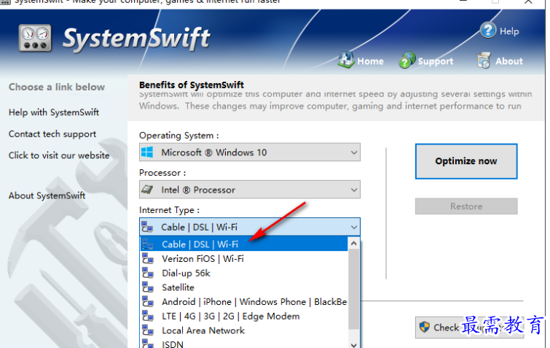Screen dimensions: 550x348
Task: Click the Restore button
Action: (466, 206)
